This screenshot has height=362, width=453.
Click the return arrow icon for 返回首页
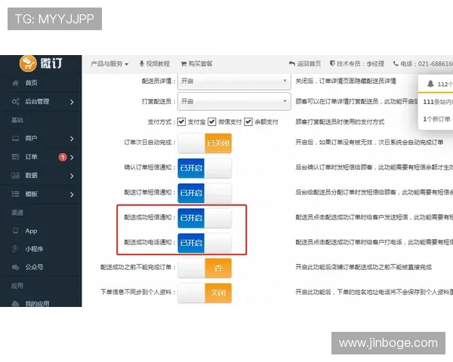click(x=291, y=63)
